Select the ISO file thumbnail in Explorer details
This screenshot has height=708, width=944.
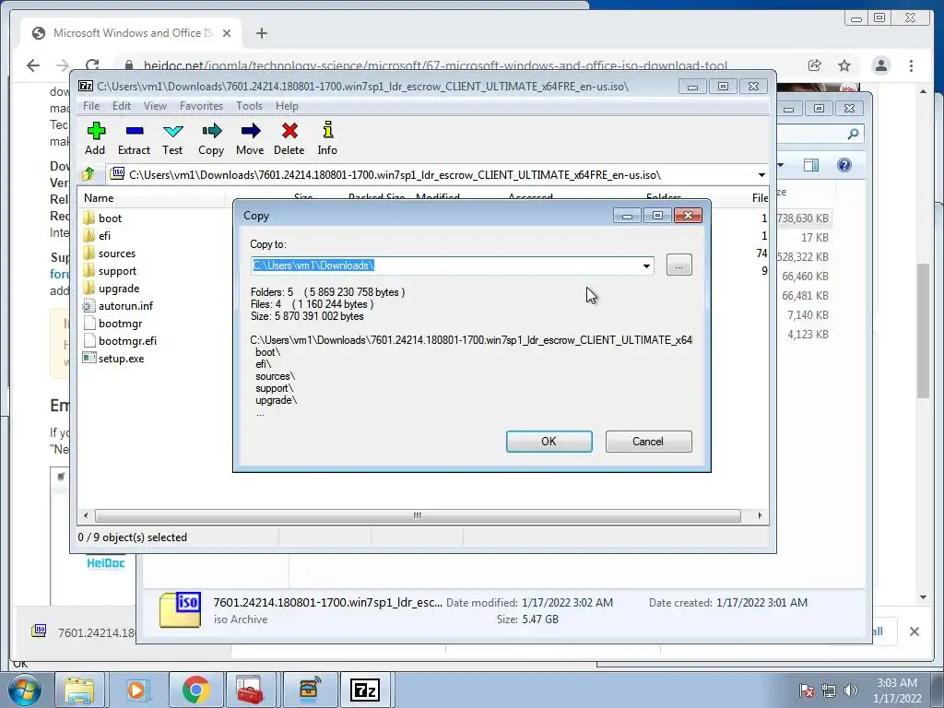point(180,610)
